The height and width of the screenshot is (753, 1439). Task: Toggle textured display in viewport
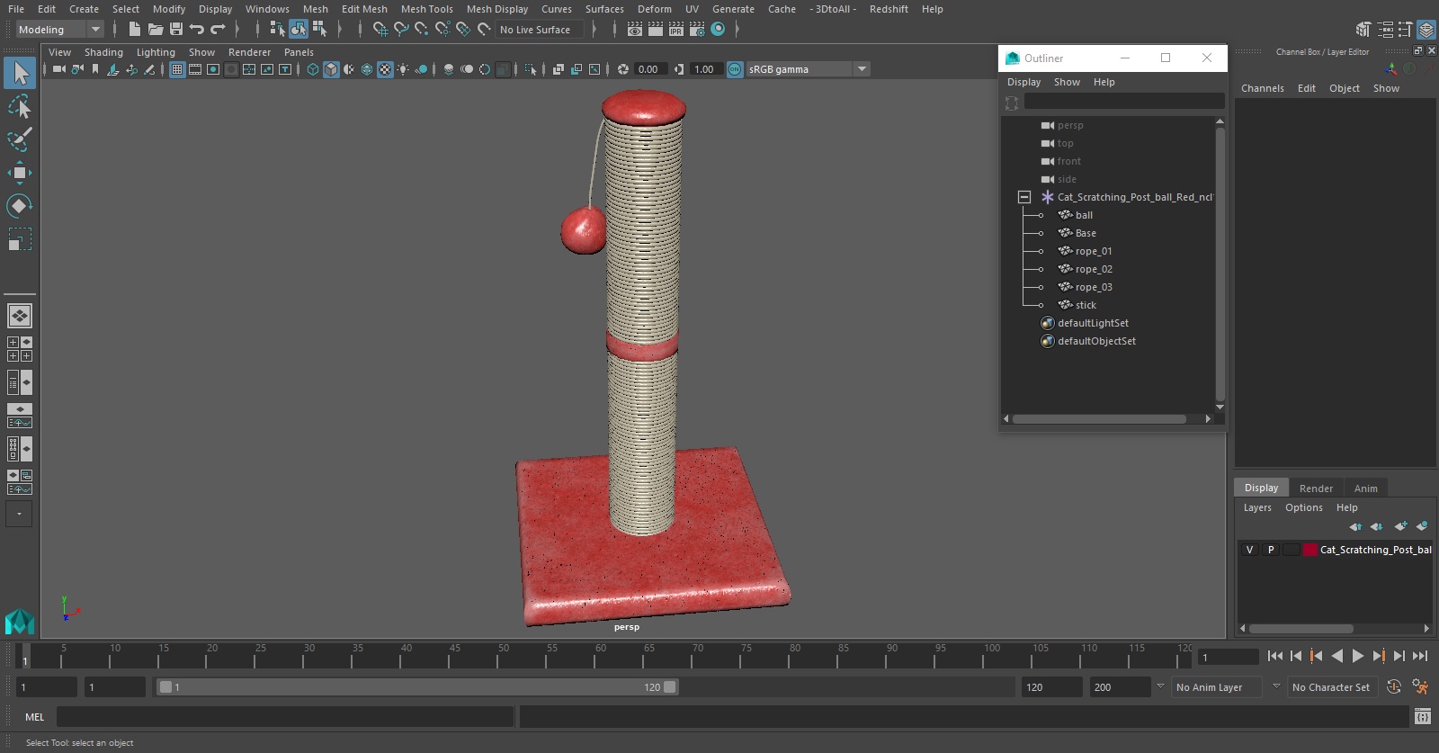pos(385,69)
